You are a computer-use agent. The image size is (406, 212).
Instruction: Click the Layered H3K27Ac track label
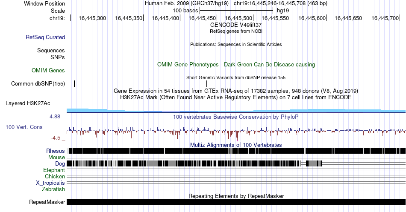click(28, 103)
